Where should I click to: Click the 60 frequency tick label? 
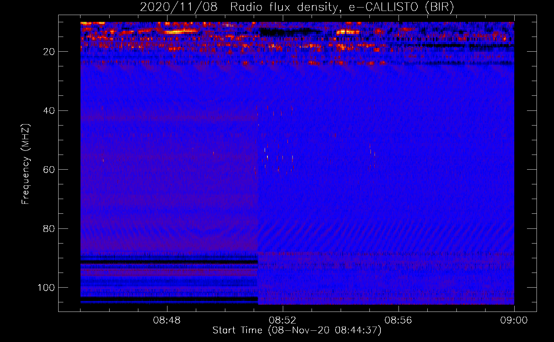pyautogui.click(x=49, y=170)
